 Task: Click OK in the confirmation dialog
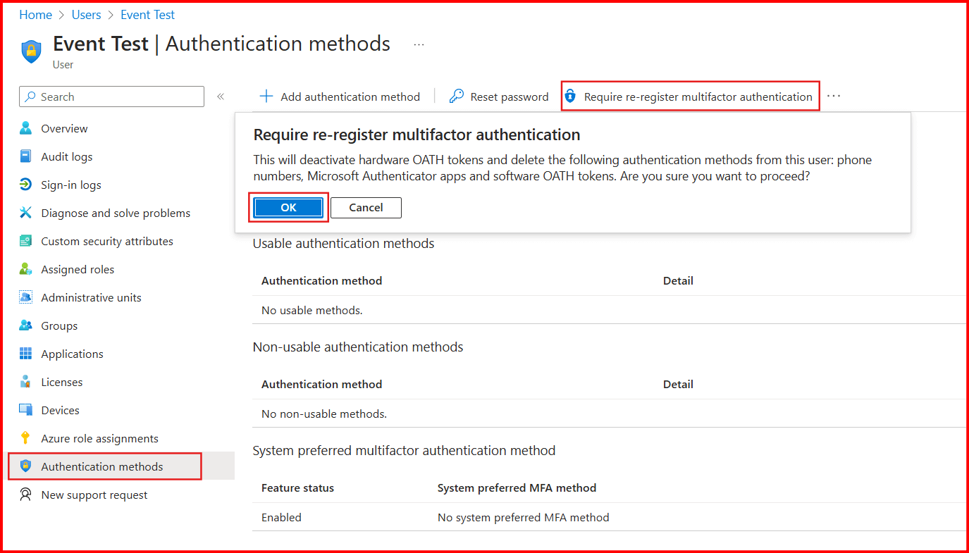click(x=288, y=208)
